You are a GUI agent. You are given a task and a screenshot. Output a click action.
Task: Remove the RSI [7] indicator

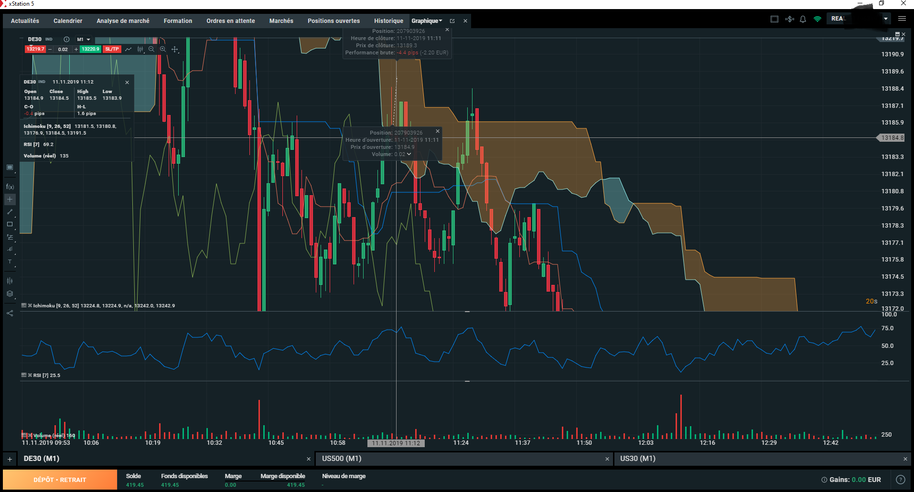30,375
